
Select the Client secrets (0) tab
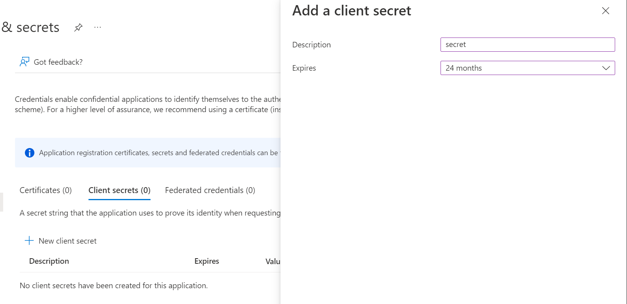coord(119,190)
